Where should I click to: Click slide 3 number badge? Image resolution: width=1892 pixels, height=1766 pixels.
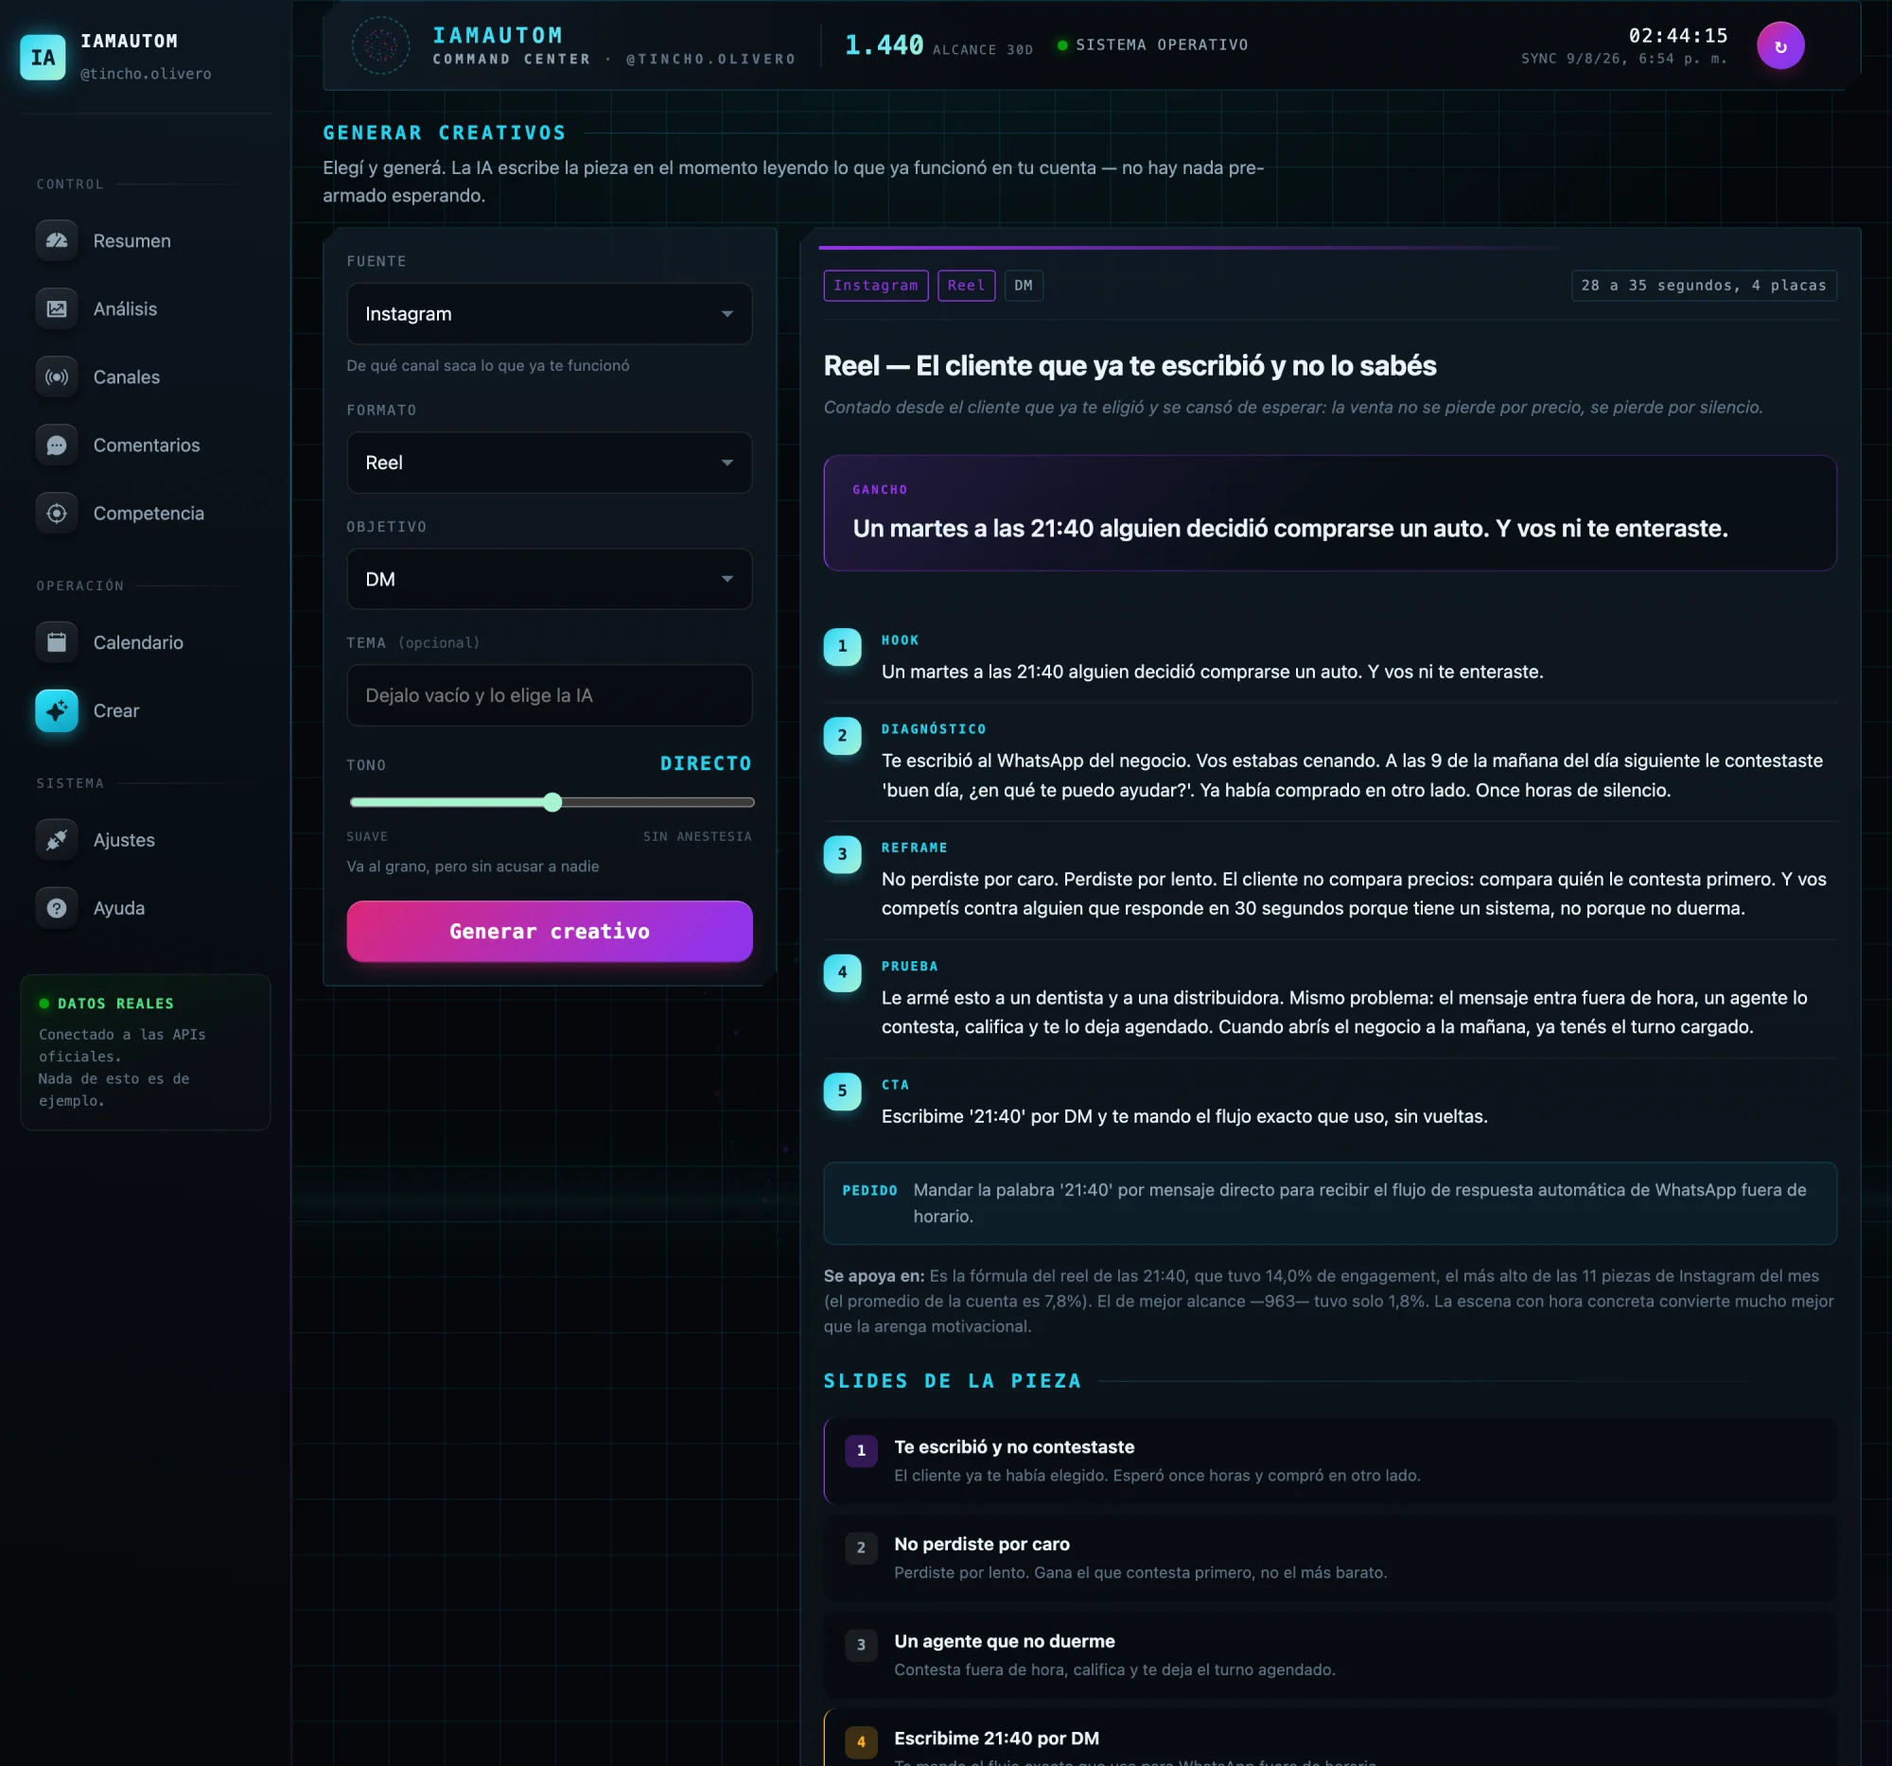coord(861,1644)
